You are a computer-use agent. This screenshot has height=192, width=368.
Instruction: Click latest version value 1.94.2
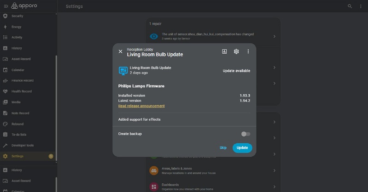pos(245,101)
